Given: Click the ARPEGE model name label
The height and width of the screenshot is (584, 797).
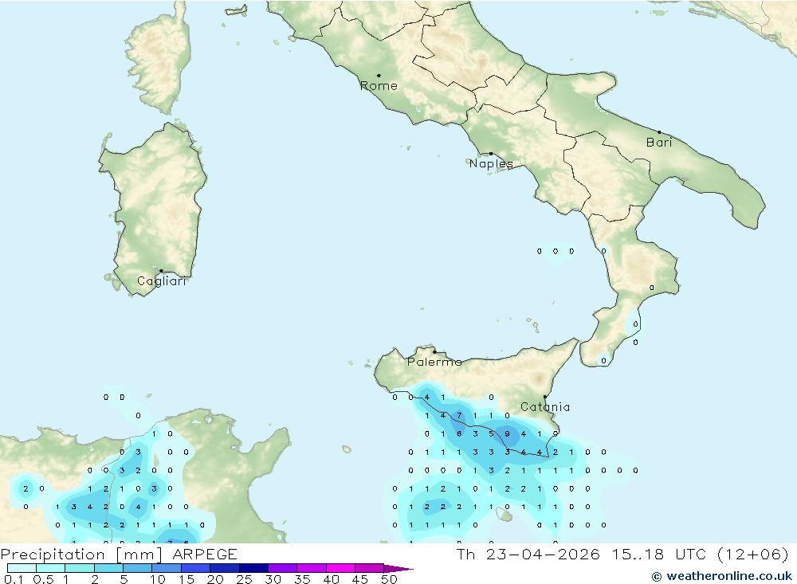Looking at the screenshot, I should click(205, 554).
